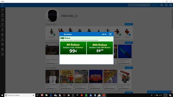Open Work at a Pizza Place thumbnail
This screenshot has height=97, width=173.
(67, 77)
